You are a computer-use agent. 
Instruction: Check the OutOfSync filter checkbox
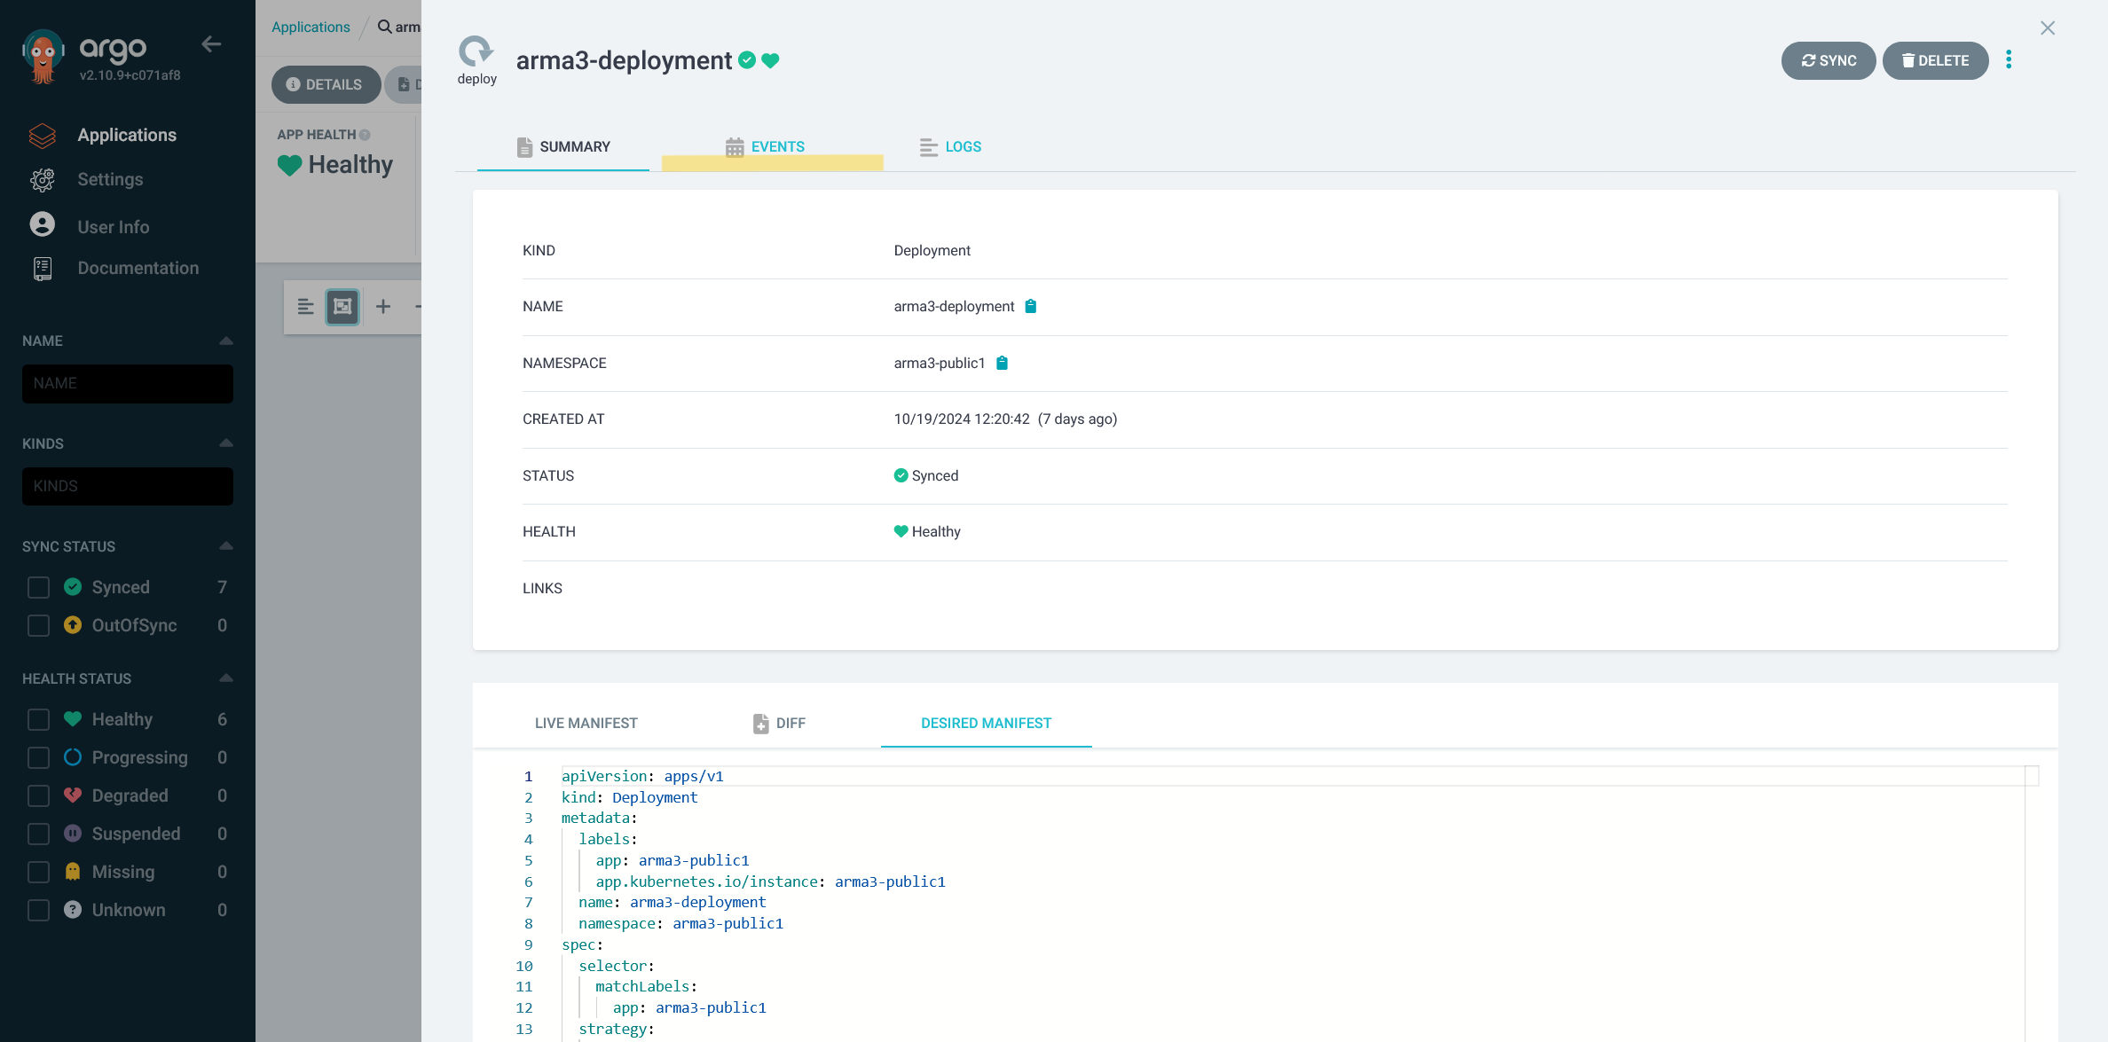pyautogui.click(x=38, y=625)
